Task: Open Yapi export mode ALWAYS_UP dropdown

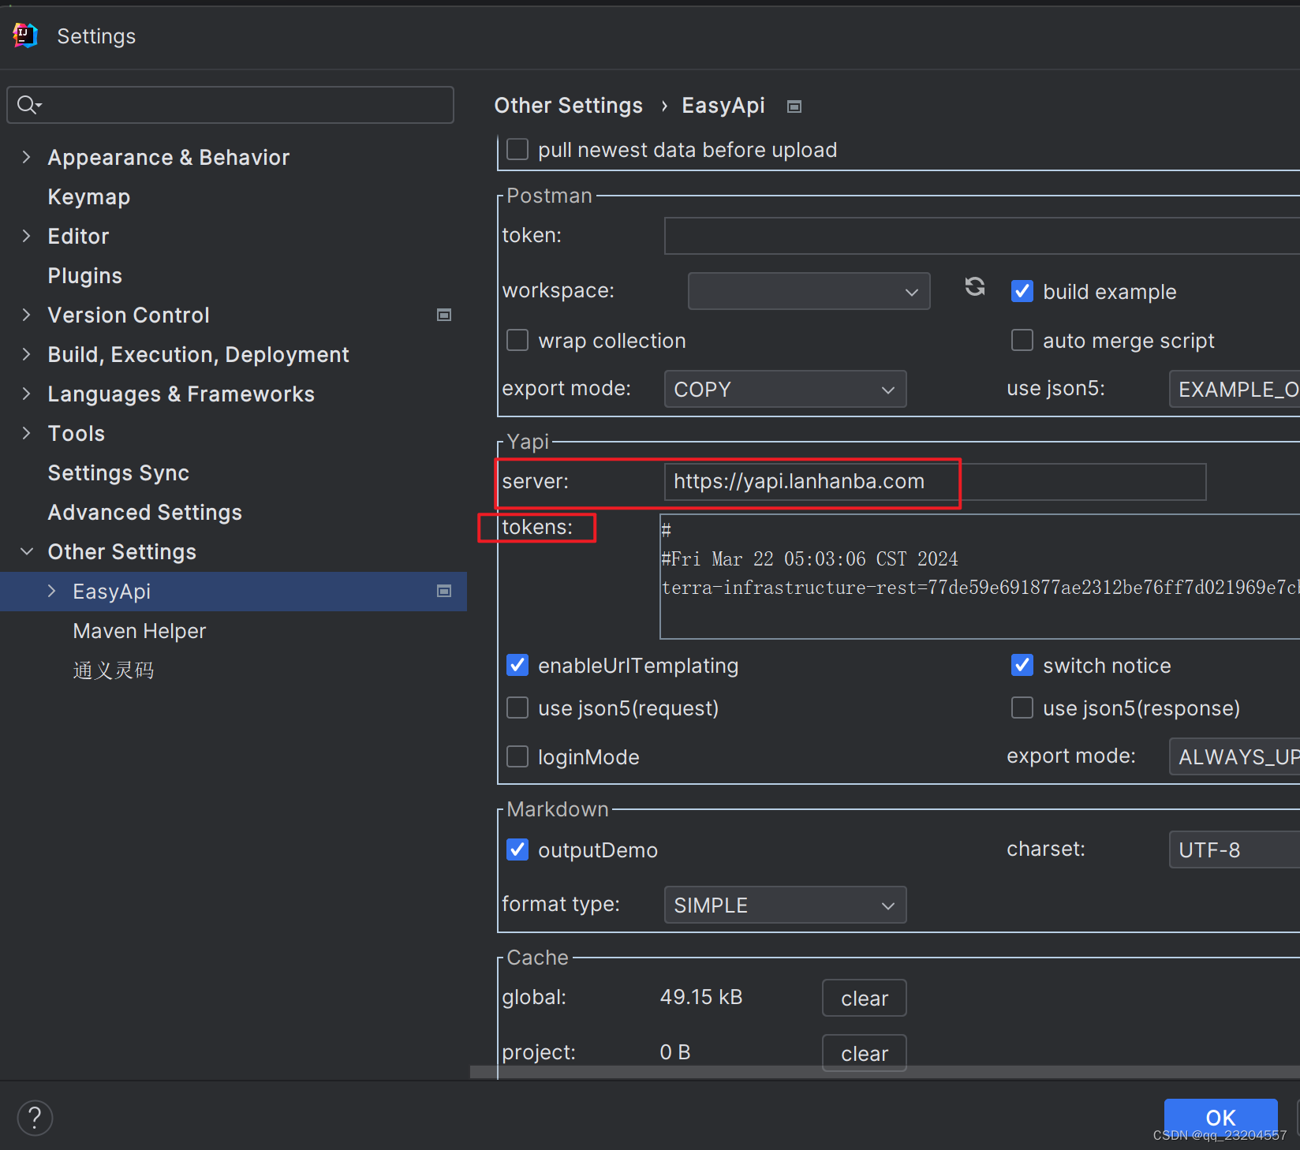Action: (1235, 756)
